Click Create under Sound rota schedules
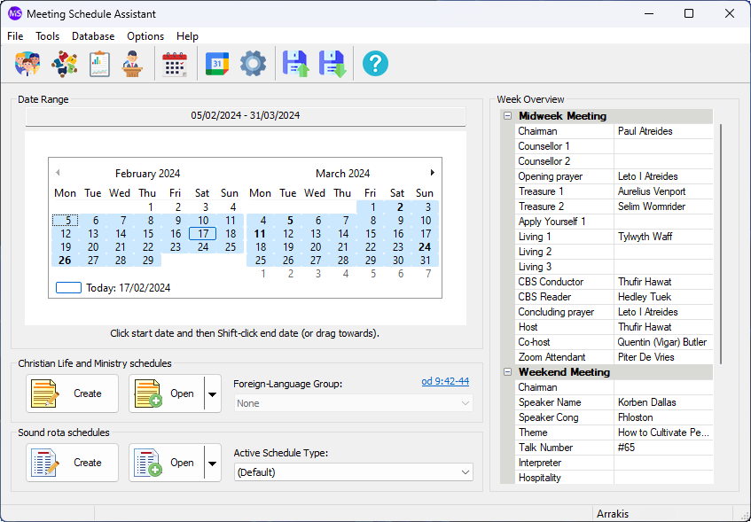751x522 pixels. (72, 463)
